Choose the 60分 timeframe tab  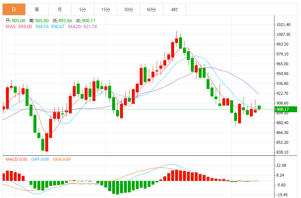tap(151, 9)
